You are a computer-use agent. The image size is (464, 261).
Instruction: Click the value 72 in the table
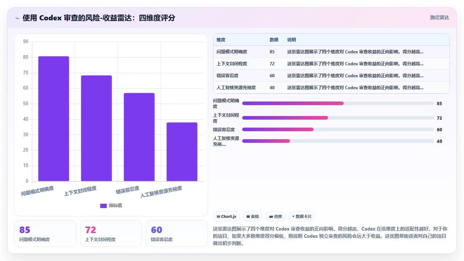(x=272, y=64)
